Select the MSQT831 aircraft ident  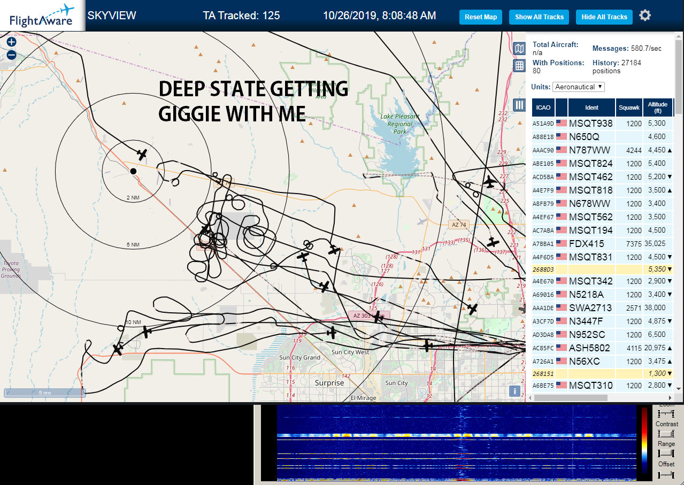[591, 257]
